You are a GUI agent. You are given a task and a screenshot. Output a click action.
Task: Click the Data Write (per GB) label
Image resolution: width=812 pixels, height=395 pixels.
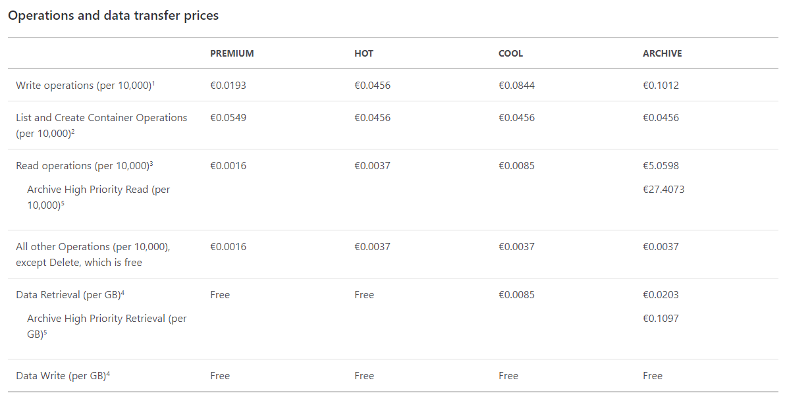pos(63,375)
